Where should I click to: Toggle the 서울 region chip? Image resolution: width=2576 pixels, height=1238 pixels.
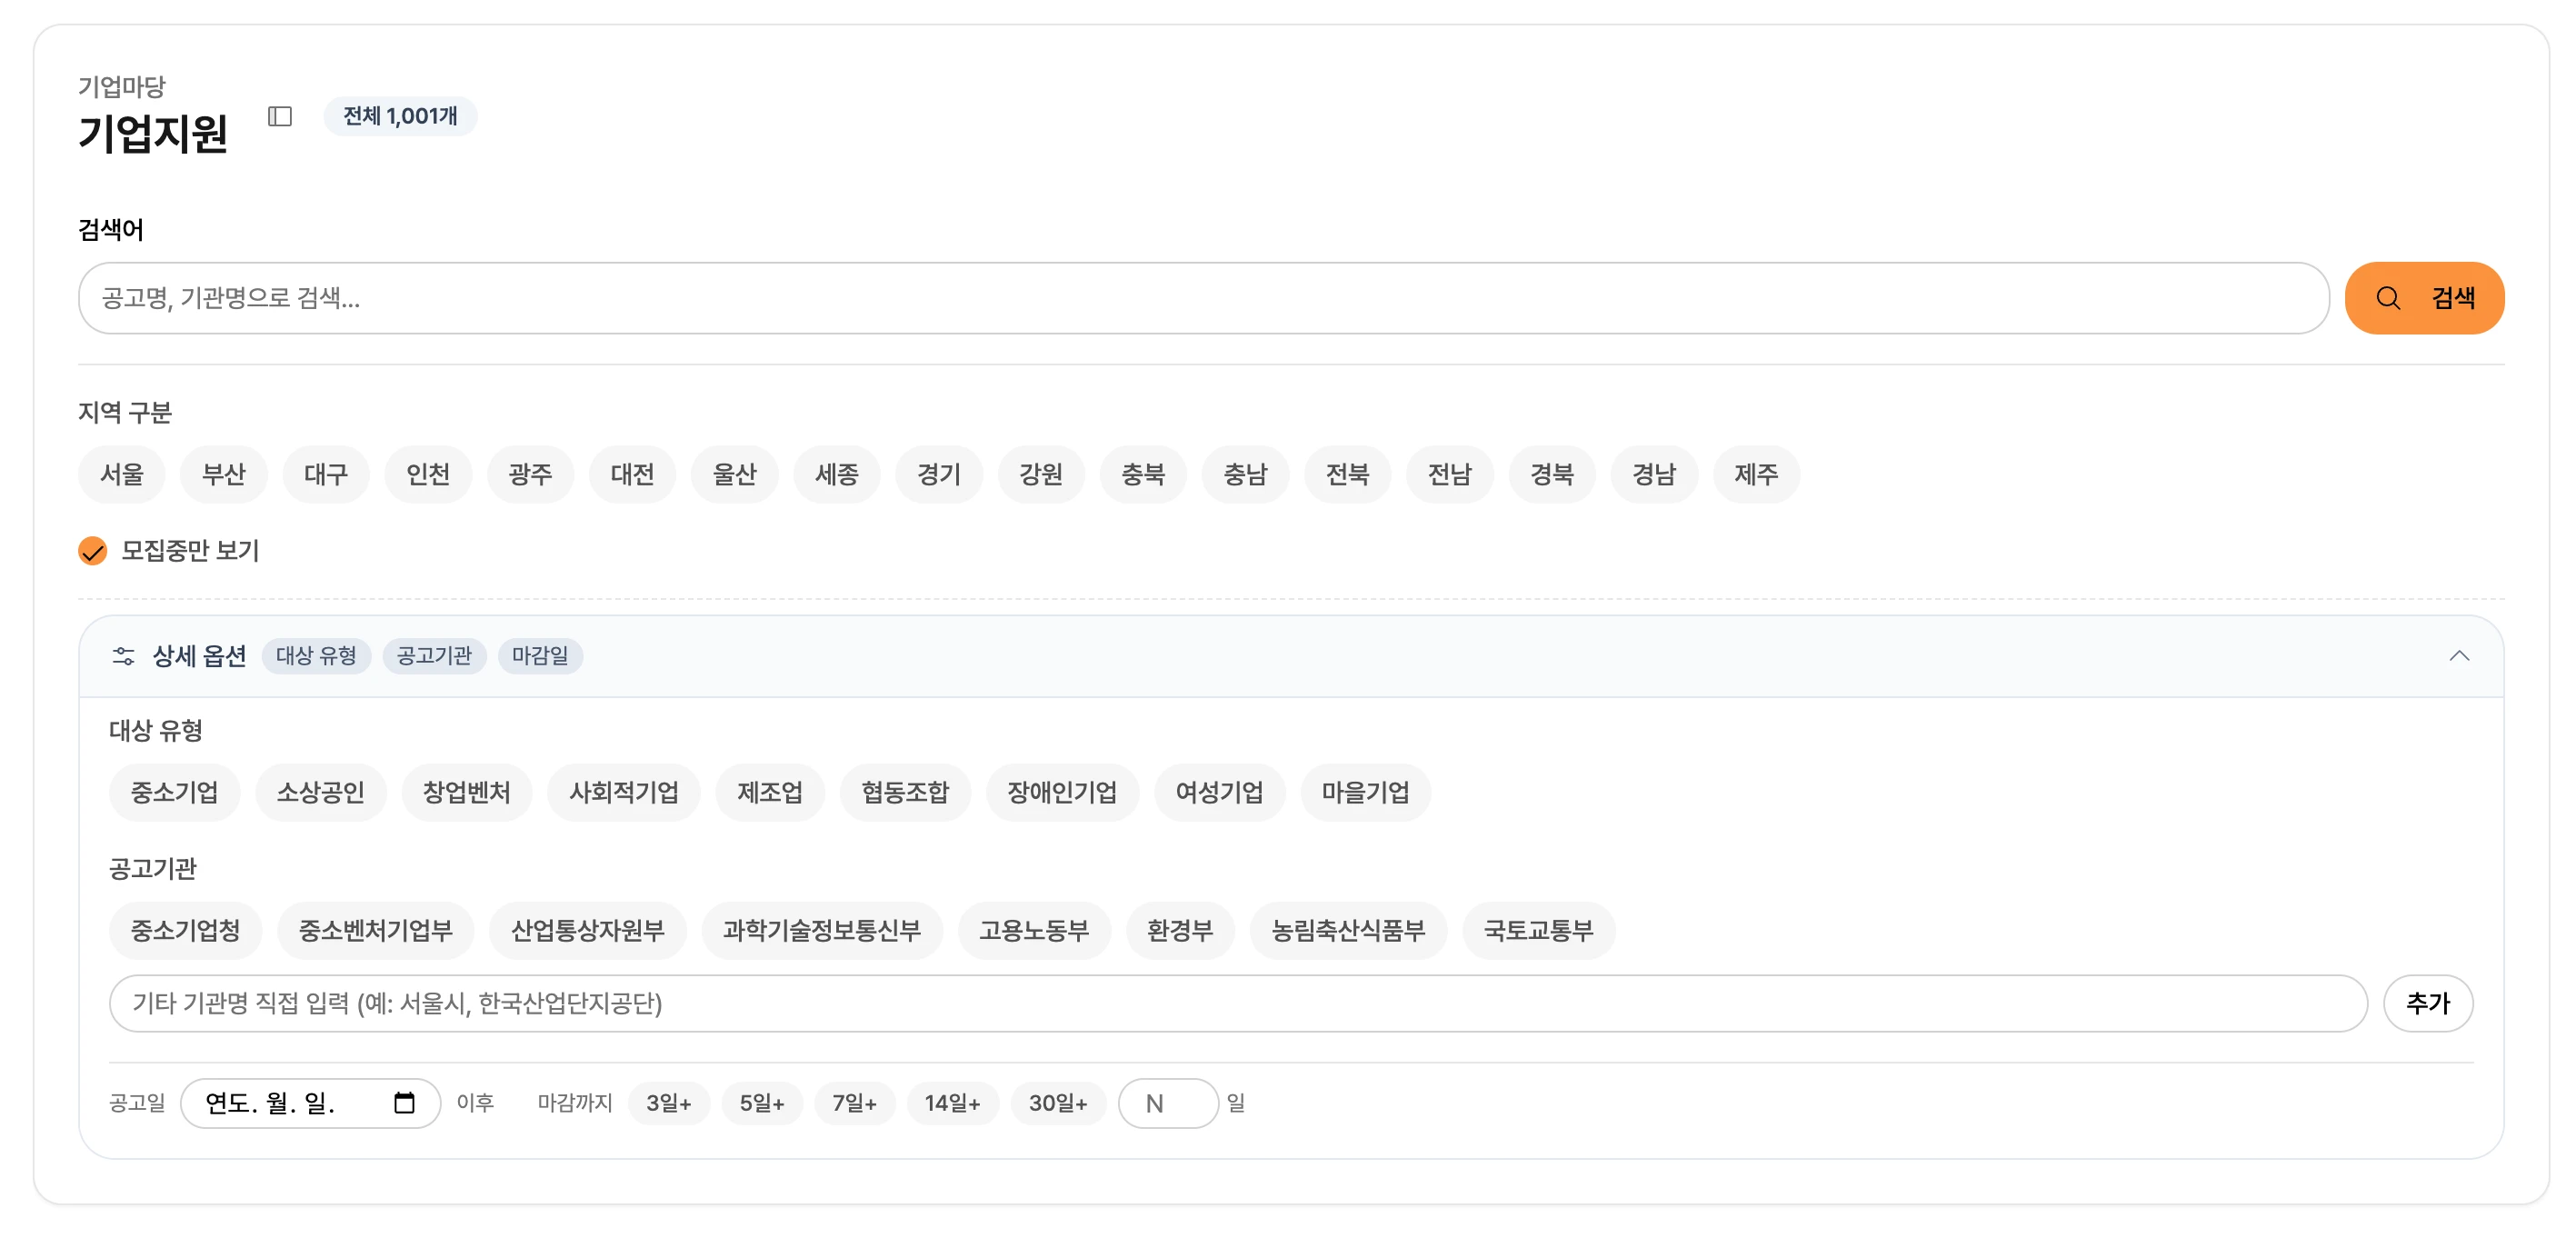122,474
